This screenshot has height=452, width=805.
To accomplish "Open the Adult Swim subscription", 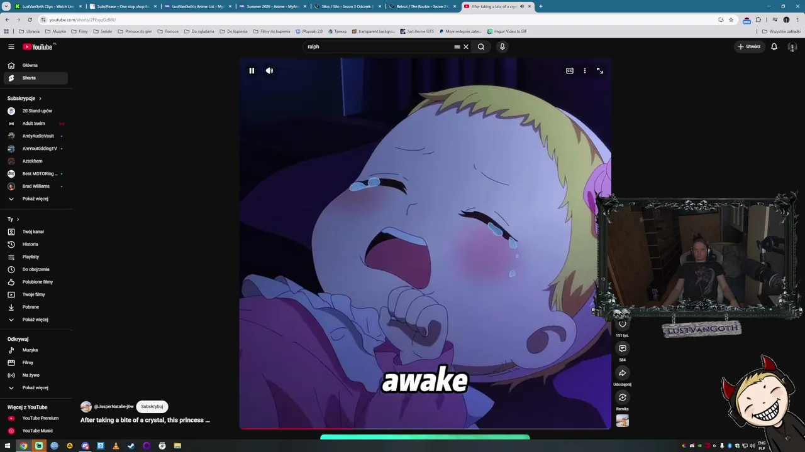I will click(x=35, y=124).
